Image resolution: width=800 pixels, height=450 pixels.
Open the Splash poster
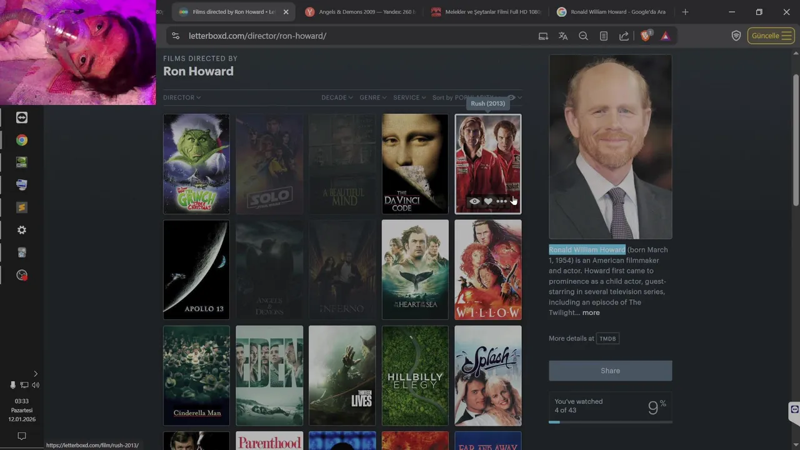click(488, 376)
